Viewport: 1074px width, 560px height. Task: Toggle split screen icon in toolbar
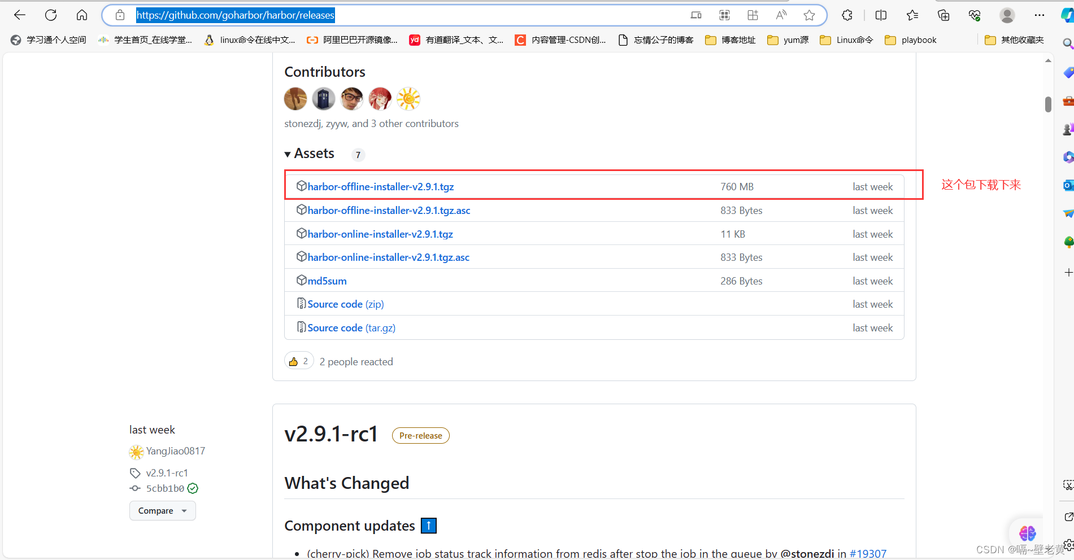[x=881, y=15]
